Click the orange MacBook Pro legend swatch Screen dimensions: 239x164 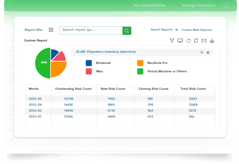[x=140, y=63]
